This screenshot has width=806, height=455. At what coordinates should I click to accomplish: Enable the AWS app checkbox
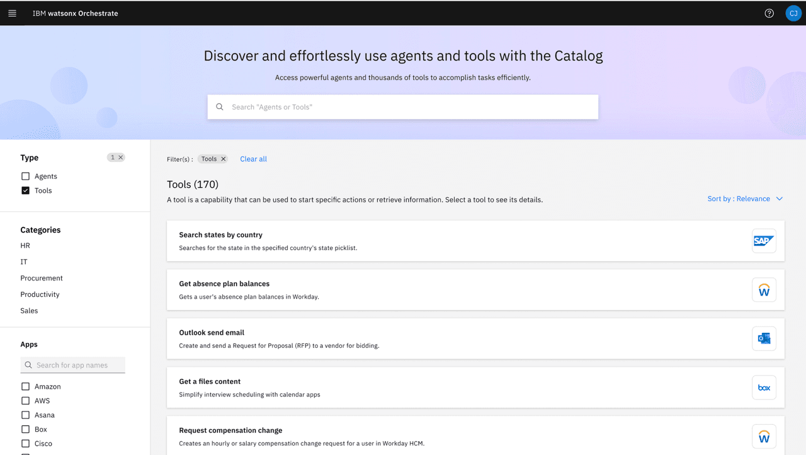25,401
